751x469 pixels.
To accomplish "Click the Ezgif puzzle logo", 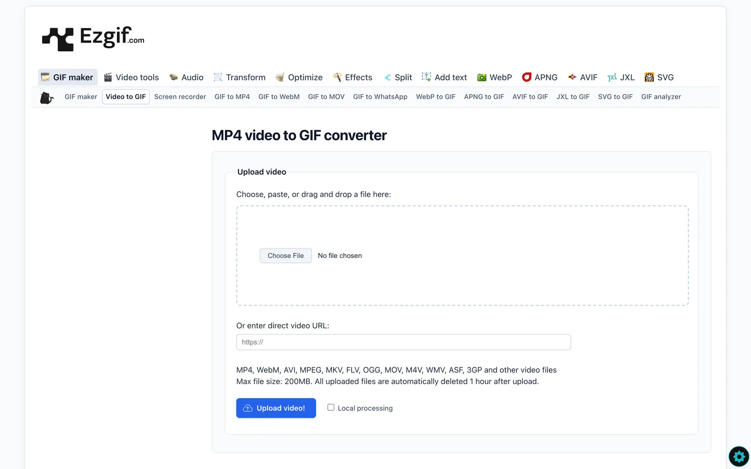I will click(x=58, y=39).
